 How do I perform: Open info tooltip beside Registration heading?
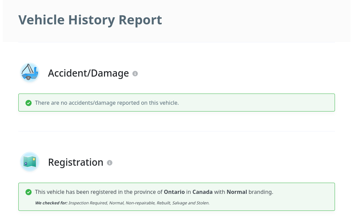109,163
